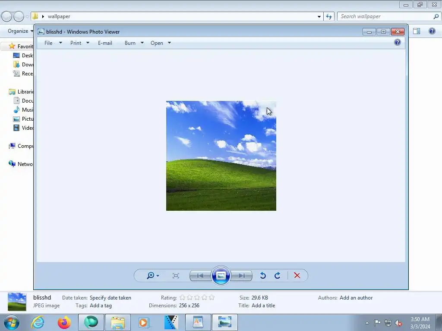Open the Burn menu
The height and width of the screenshot is (331, 442).
130,43
